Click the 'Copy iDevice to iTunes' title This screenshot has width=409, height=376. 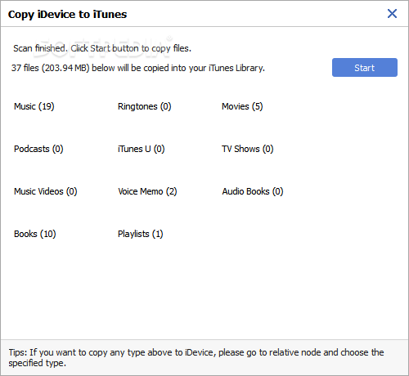pos(67,15)
